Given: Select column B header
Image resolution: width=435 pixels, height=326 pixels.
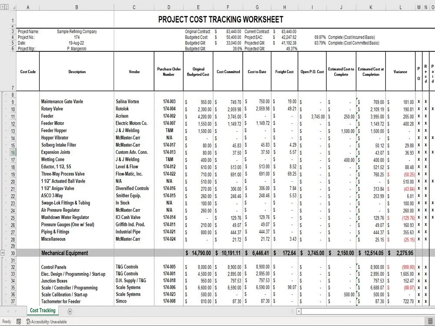Looking at the screenshot, I should coord(77,7).
